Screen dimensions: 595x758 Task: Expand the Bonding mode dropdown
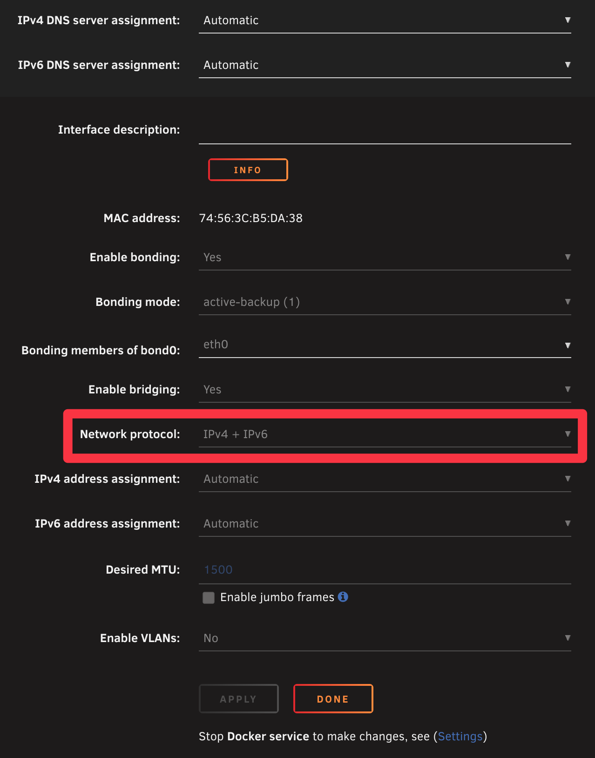point(385,302)
